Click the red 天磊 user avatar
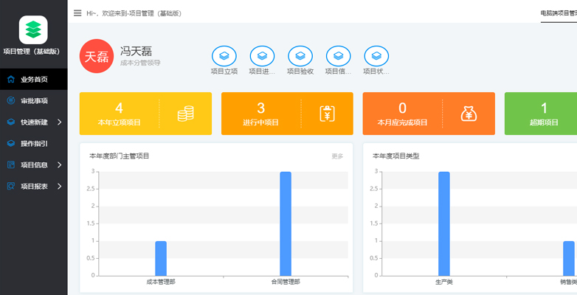577x295 pixels. click(x=97, y=57)
